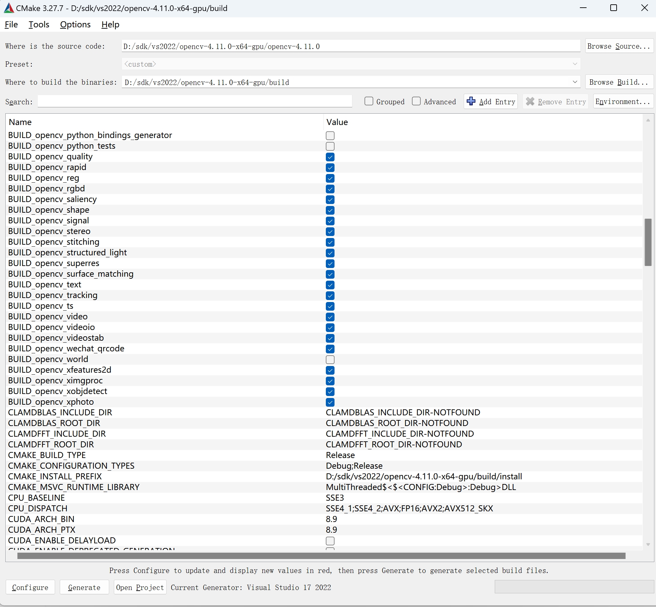This screenshot has height=607, width=656.
Task: Disable BUILD_opencv_quality
Action: (330, 157)
